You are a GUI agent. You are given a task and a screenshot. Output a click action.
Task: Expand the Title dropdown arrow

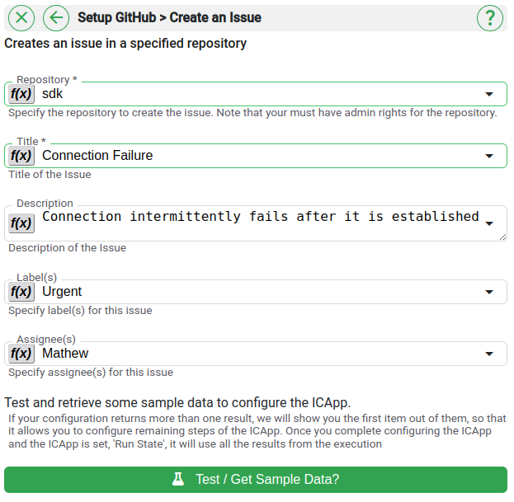(x=489, y=156)
